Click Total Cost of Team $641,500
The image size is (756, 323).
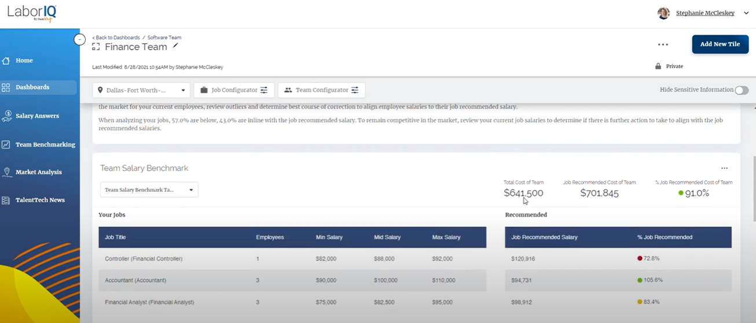[523, 193]
